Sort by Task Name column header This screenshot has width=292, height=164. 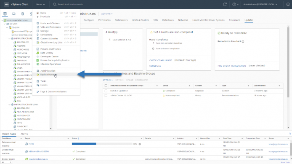[6, 138]
